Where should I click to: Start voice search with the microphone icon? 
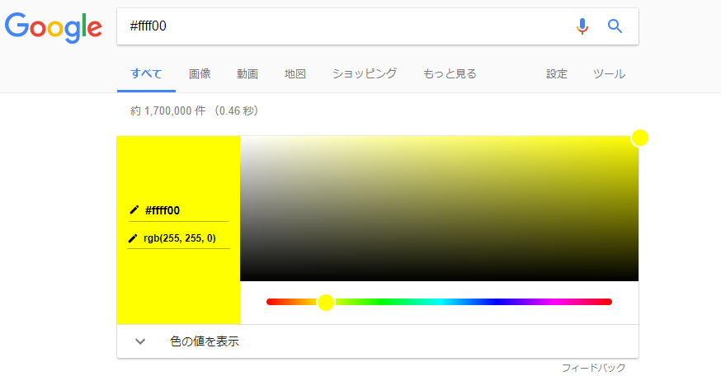582,26
